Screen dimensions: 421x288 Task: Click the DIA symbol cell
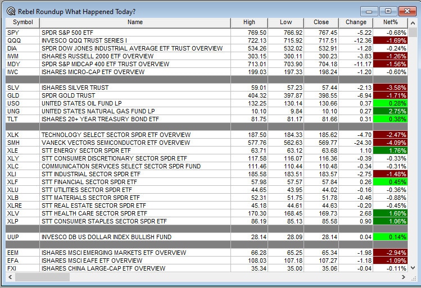coord(22,48)
